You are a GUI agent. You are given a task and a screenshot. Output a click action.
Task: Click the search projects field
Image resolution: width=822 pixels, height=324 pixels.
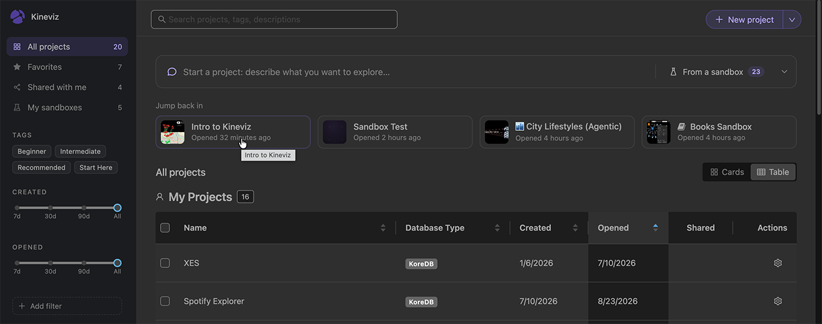point(274,19)
